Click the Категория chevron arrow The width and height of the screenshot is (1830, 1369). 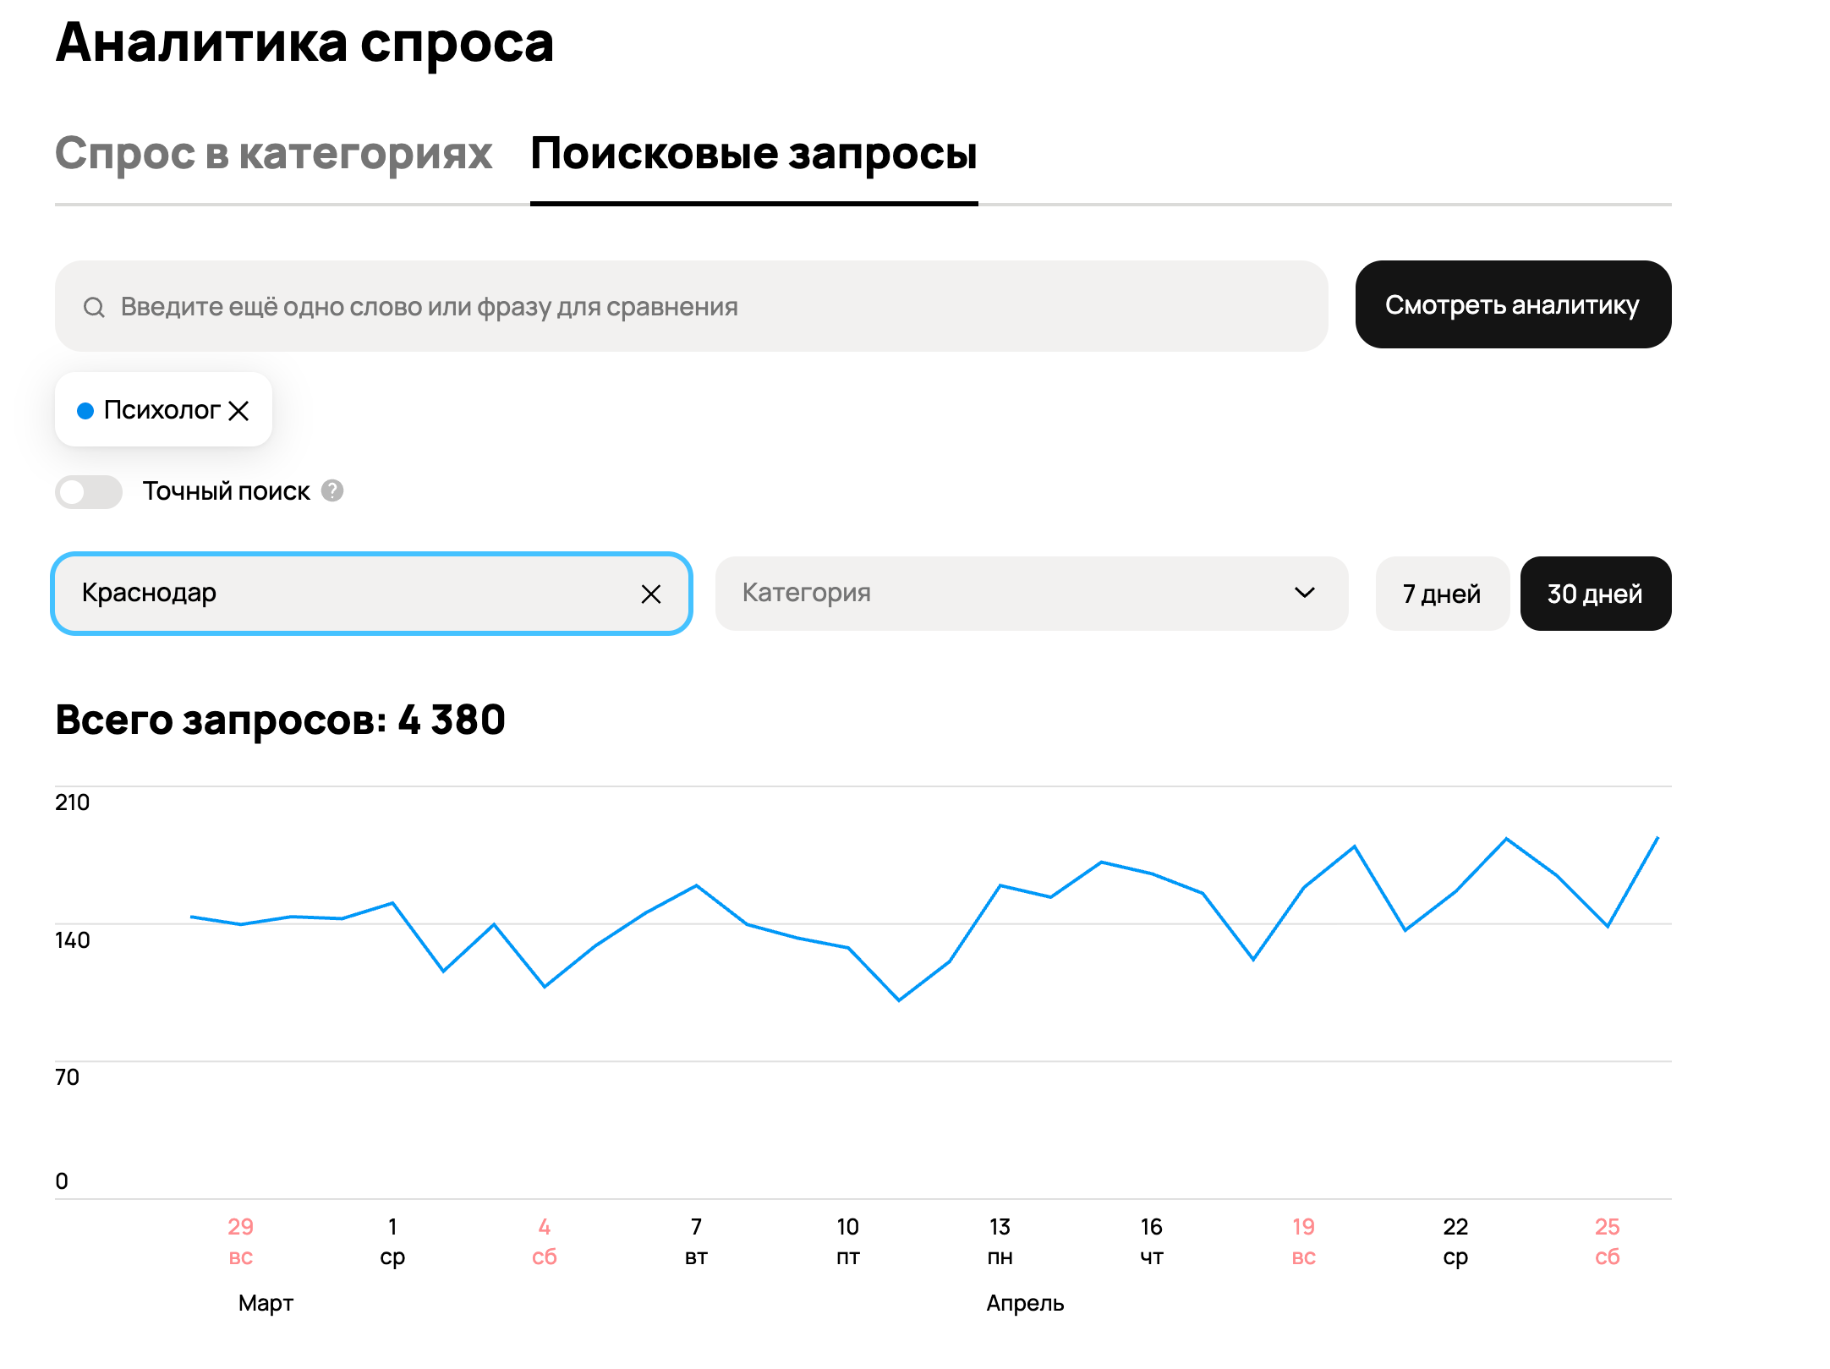tap(1304, 593)
